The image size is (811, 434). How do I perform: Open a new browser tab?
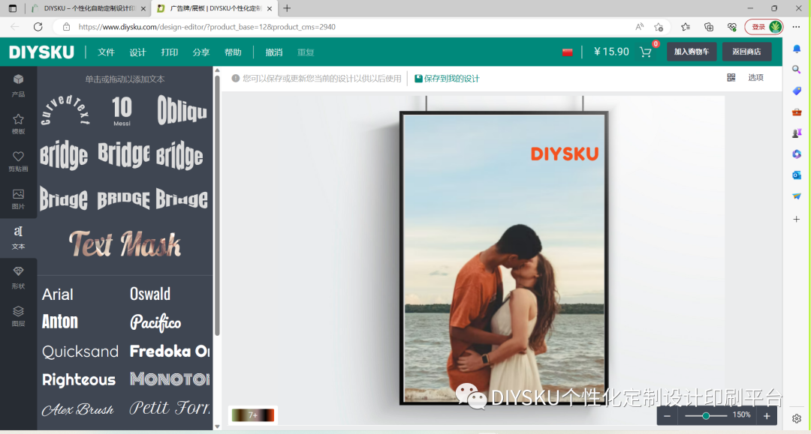coord(287,8)
